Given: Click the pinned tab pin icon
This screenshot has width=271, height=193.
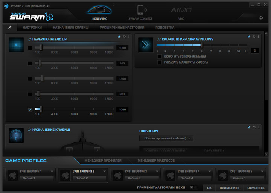Looking at the screenshot, I should [x=10, y=27].
